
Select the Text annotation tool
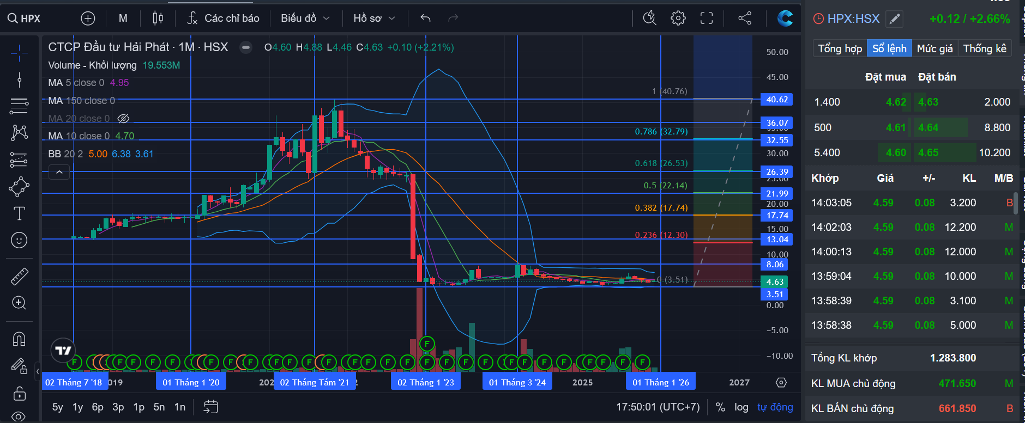click(19, 213)
